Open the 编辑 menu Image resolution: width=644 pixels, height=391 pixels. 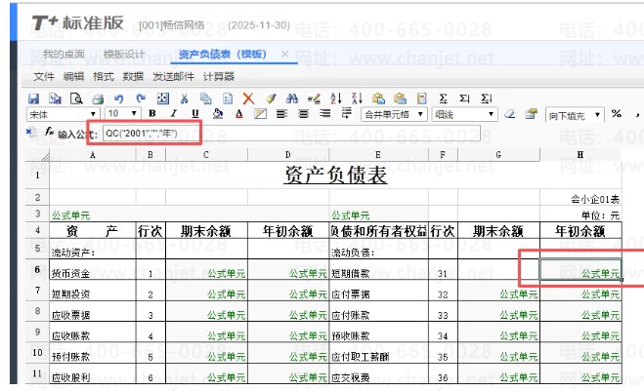[73, 77]
